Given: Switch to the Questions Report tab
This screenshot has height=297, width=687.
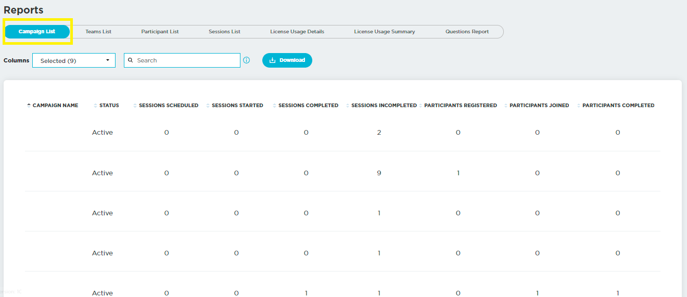Looking at the screenshot, I should point(467,32).
